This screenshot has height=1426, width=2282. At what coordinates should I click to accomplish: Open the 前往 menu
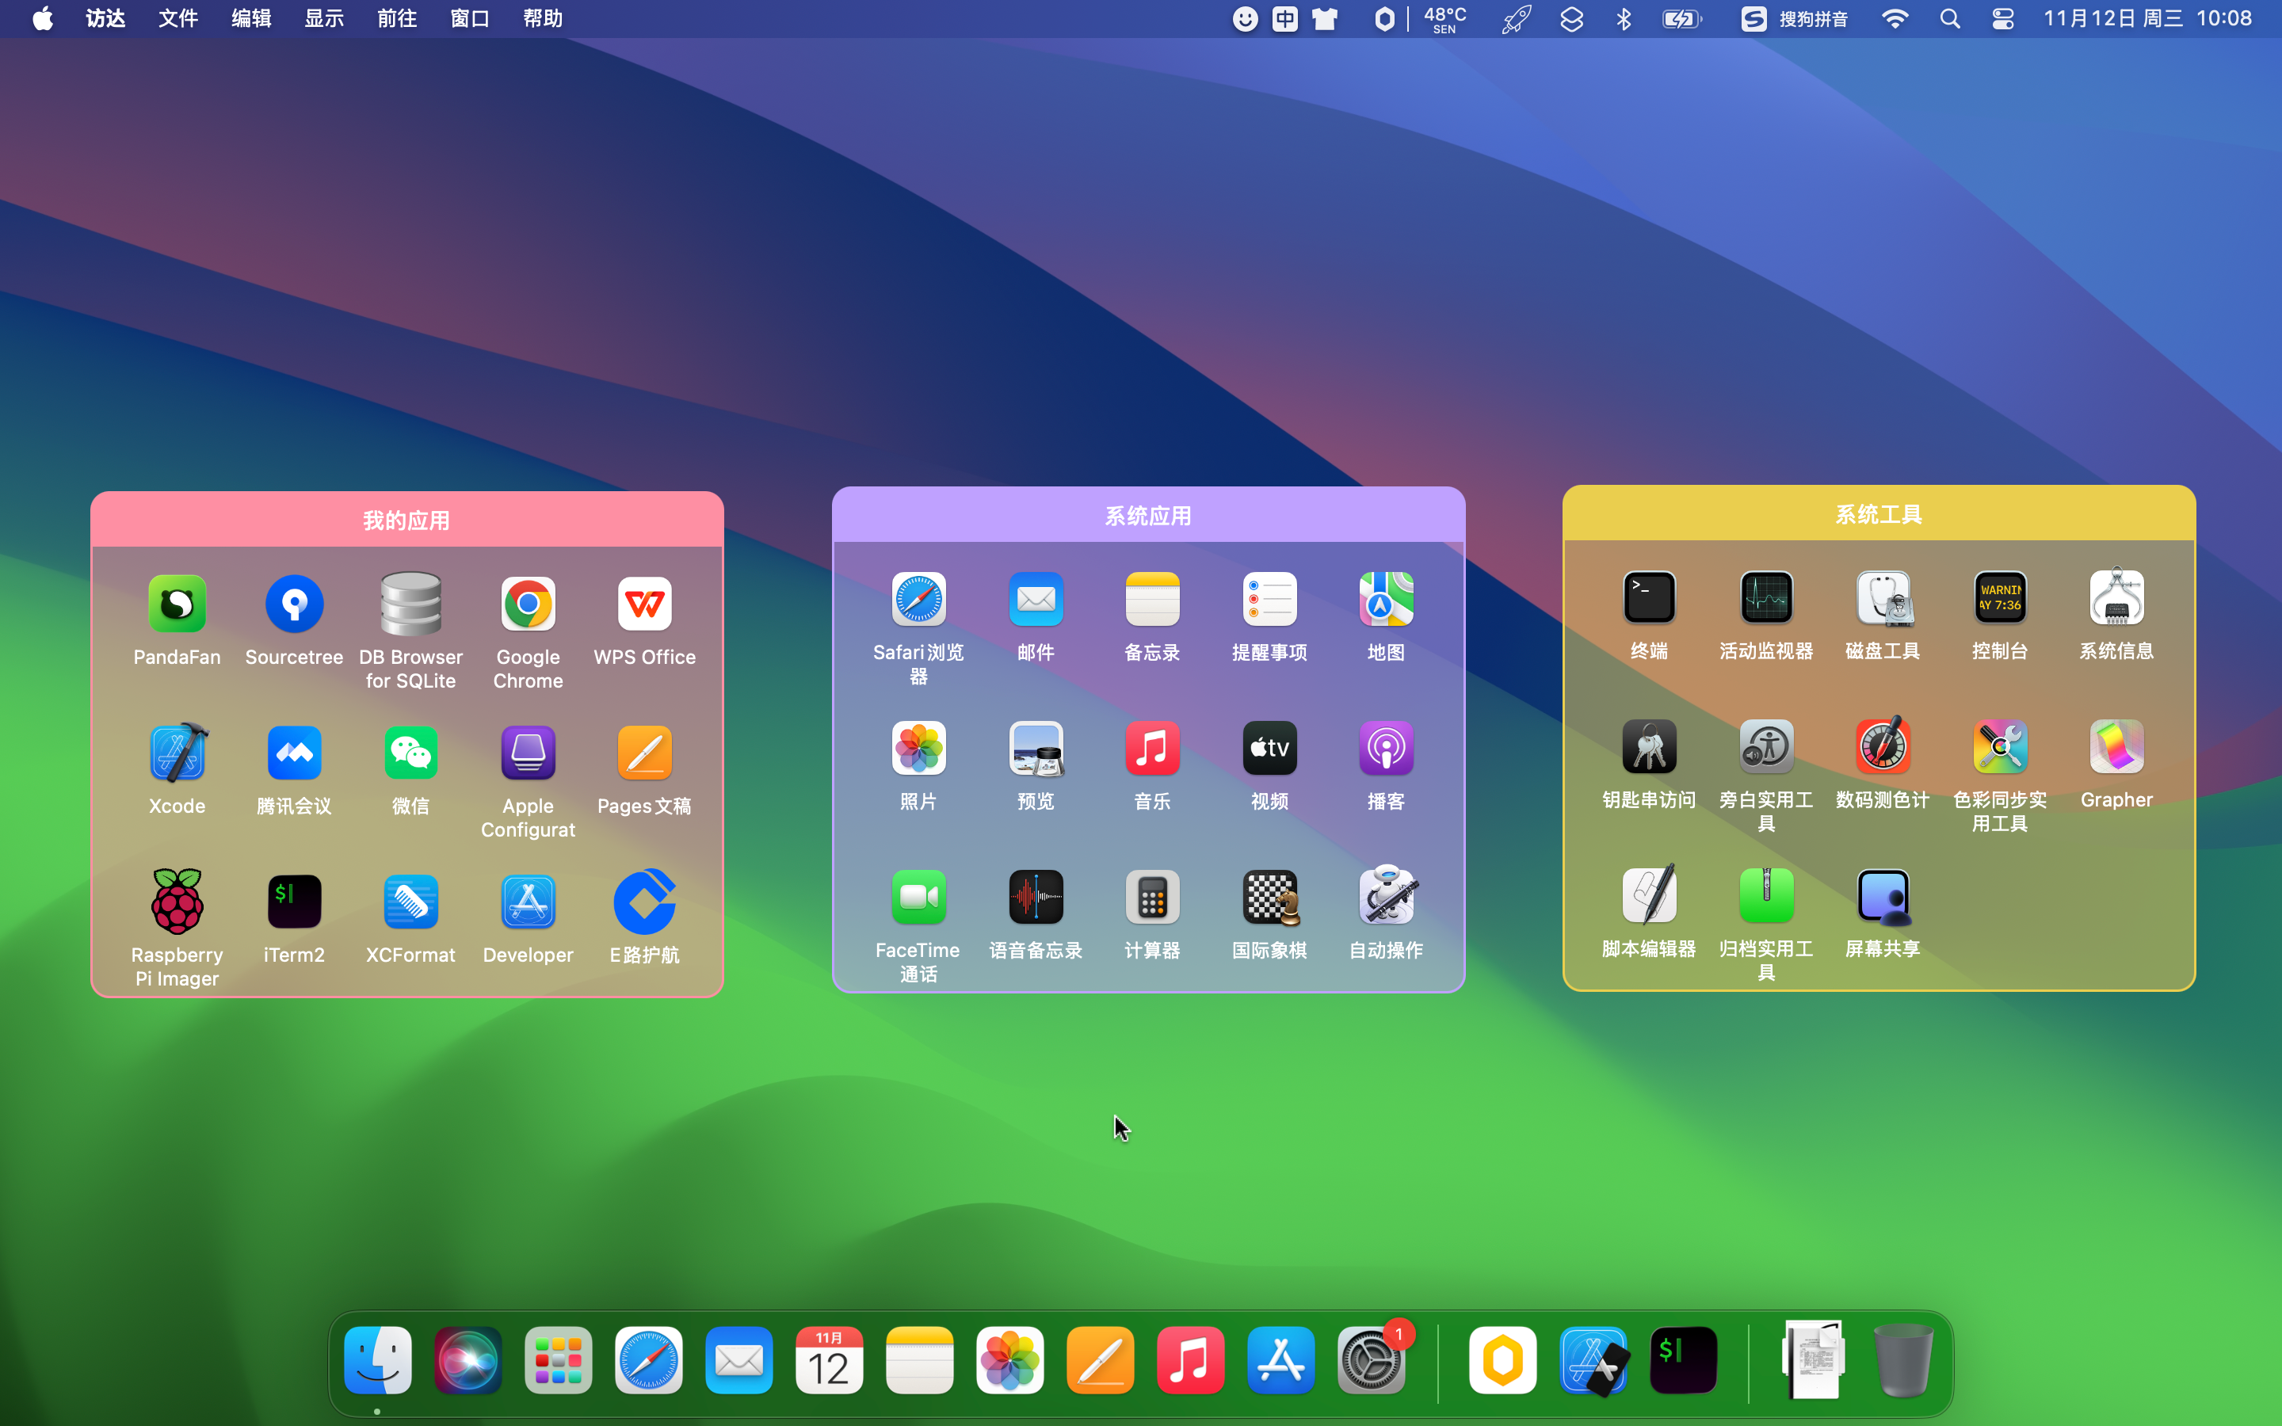click(396, 18)
